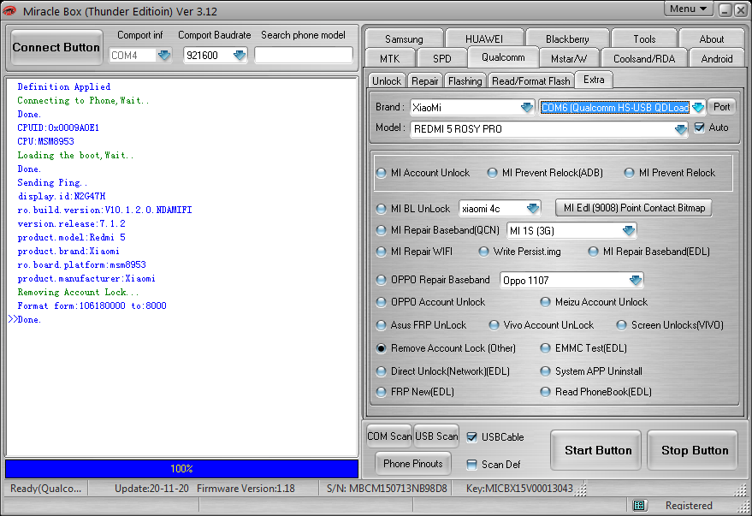Select MI Repair Baseband(QCN) radio option
Image resolution: width=752 pixels, height=516 pixels.
pos(382,231)
